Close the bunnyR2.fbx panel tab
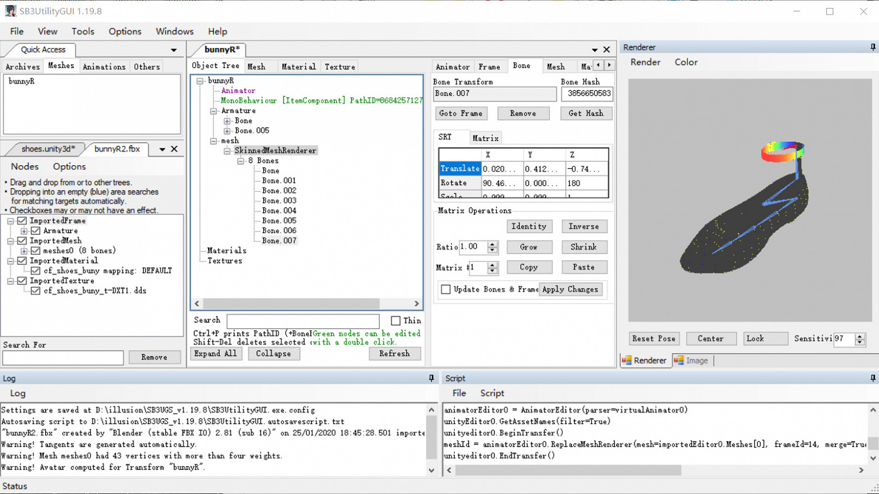Image resolution: width=879 pixels, height=494 pixels. point(174,149)
